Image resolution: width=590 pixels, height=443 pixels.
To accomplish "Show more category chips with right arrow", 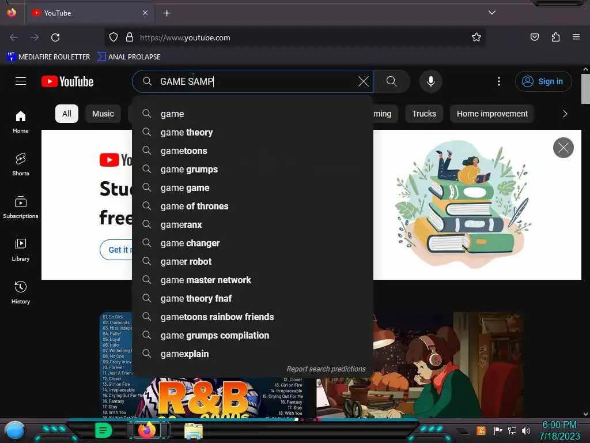I will 565,114.
